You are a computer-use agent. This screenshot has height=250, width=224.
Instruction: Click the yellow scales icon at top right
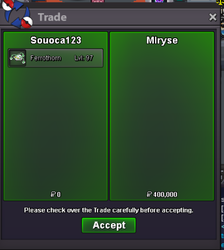[220, 2]
